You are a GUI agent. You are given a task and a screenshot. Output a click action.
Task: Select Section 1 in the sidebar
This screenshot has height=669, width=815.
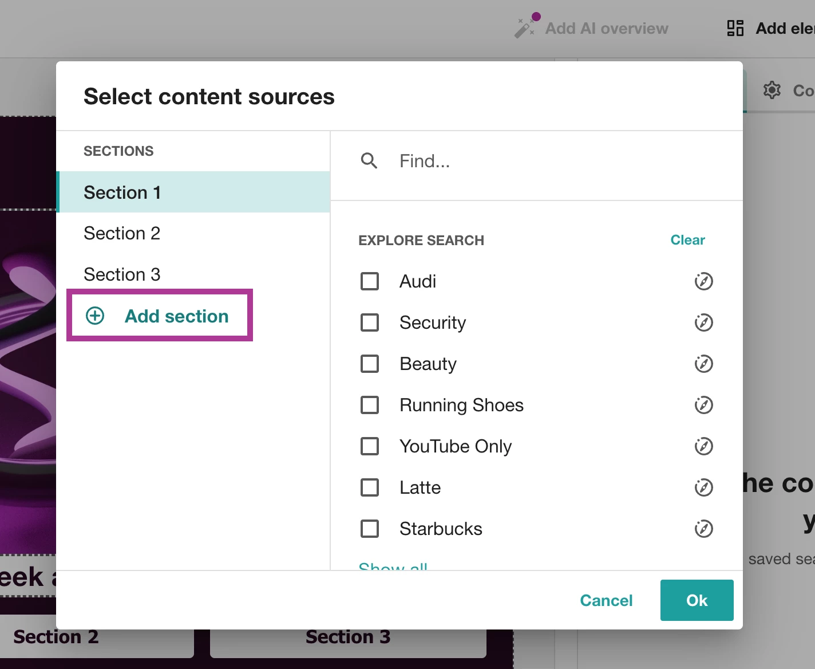click(x=122, y=192)
